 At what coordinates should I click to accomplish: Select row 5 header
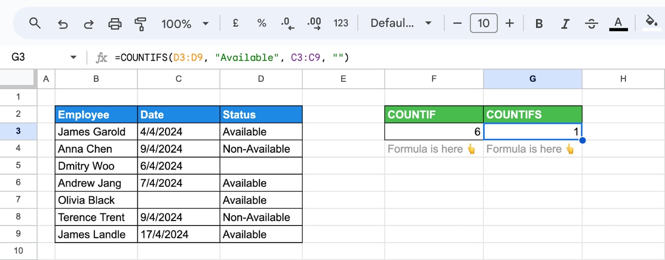[x=18, y=165]
